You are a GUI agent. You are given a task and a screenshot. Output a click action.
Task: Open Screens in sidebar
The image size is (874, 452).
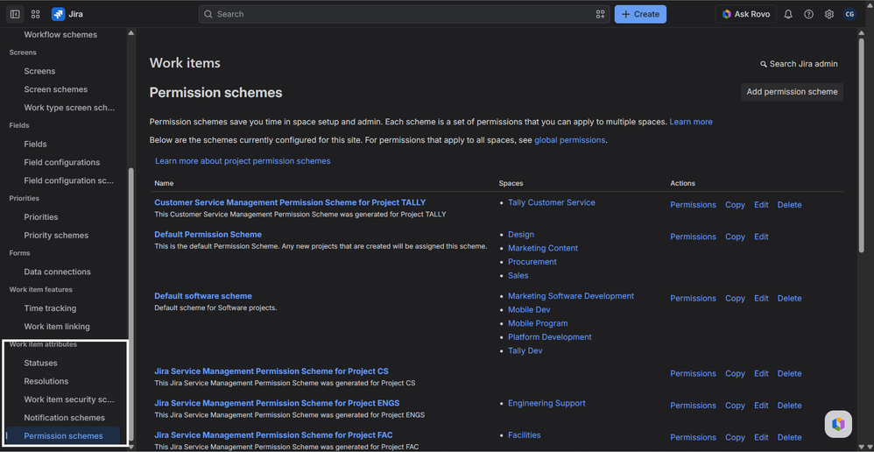[39, 71]
